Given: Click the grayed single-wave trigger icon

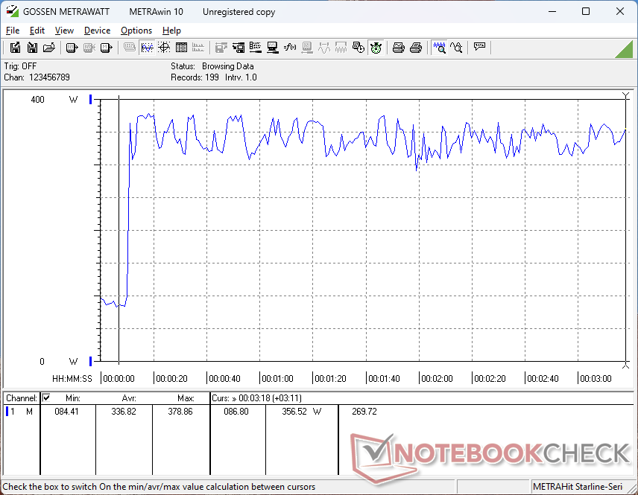Looking at the screenshot, I should coord(324,48).
